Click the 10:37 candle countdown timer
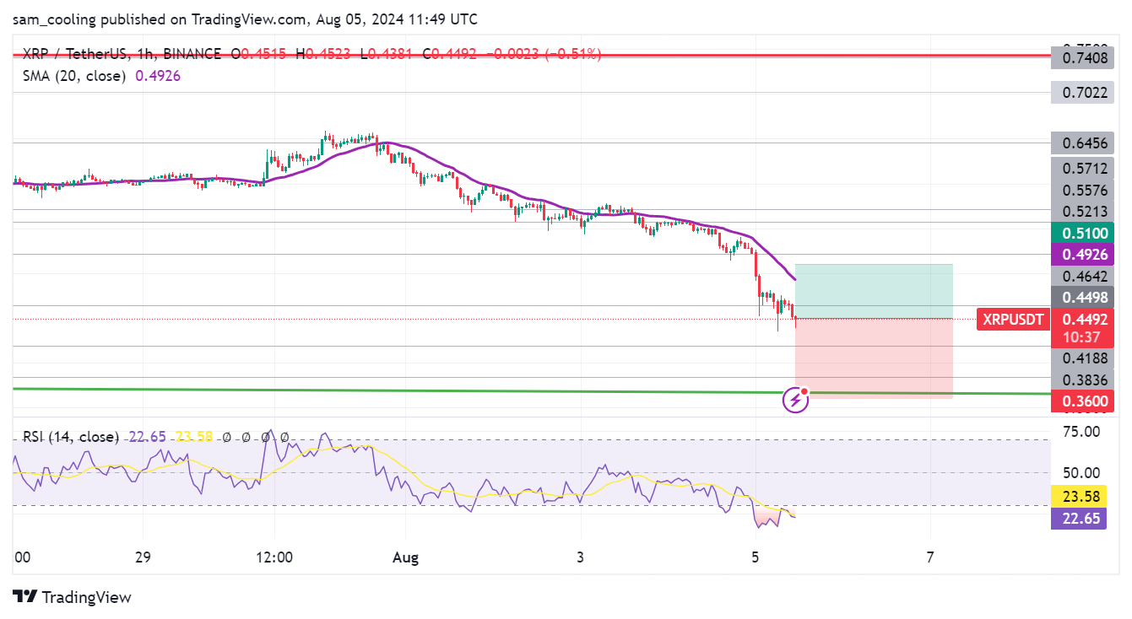 point(1081,336)
